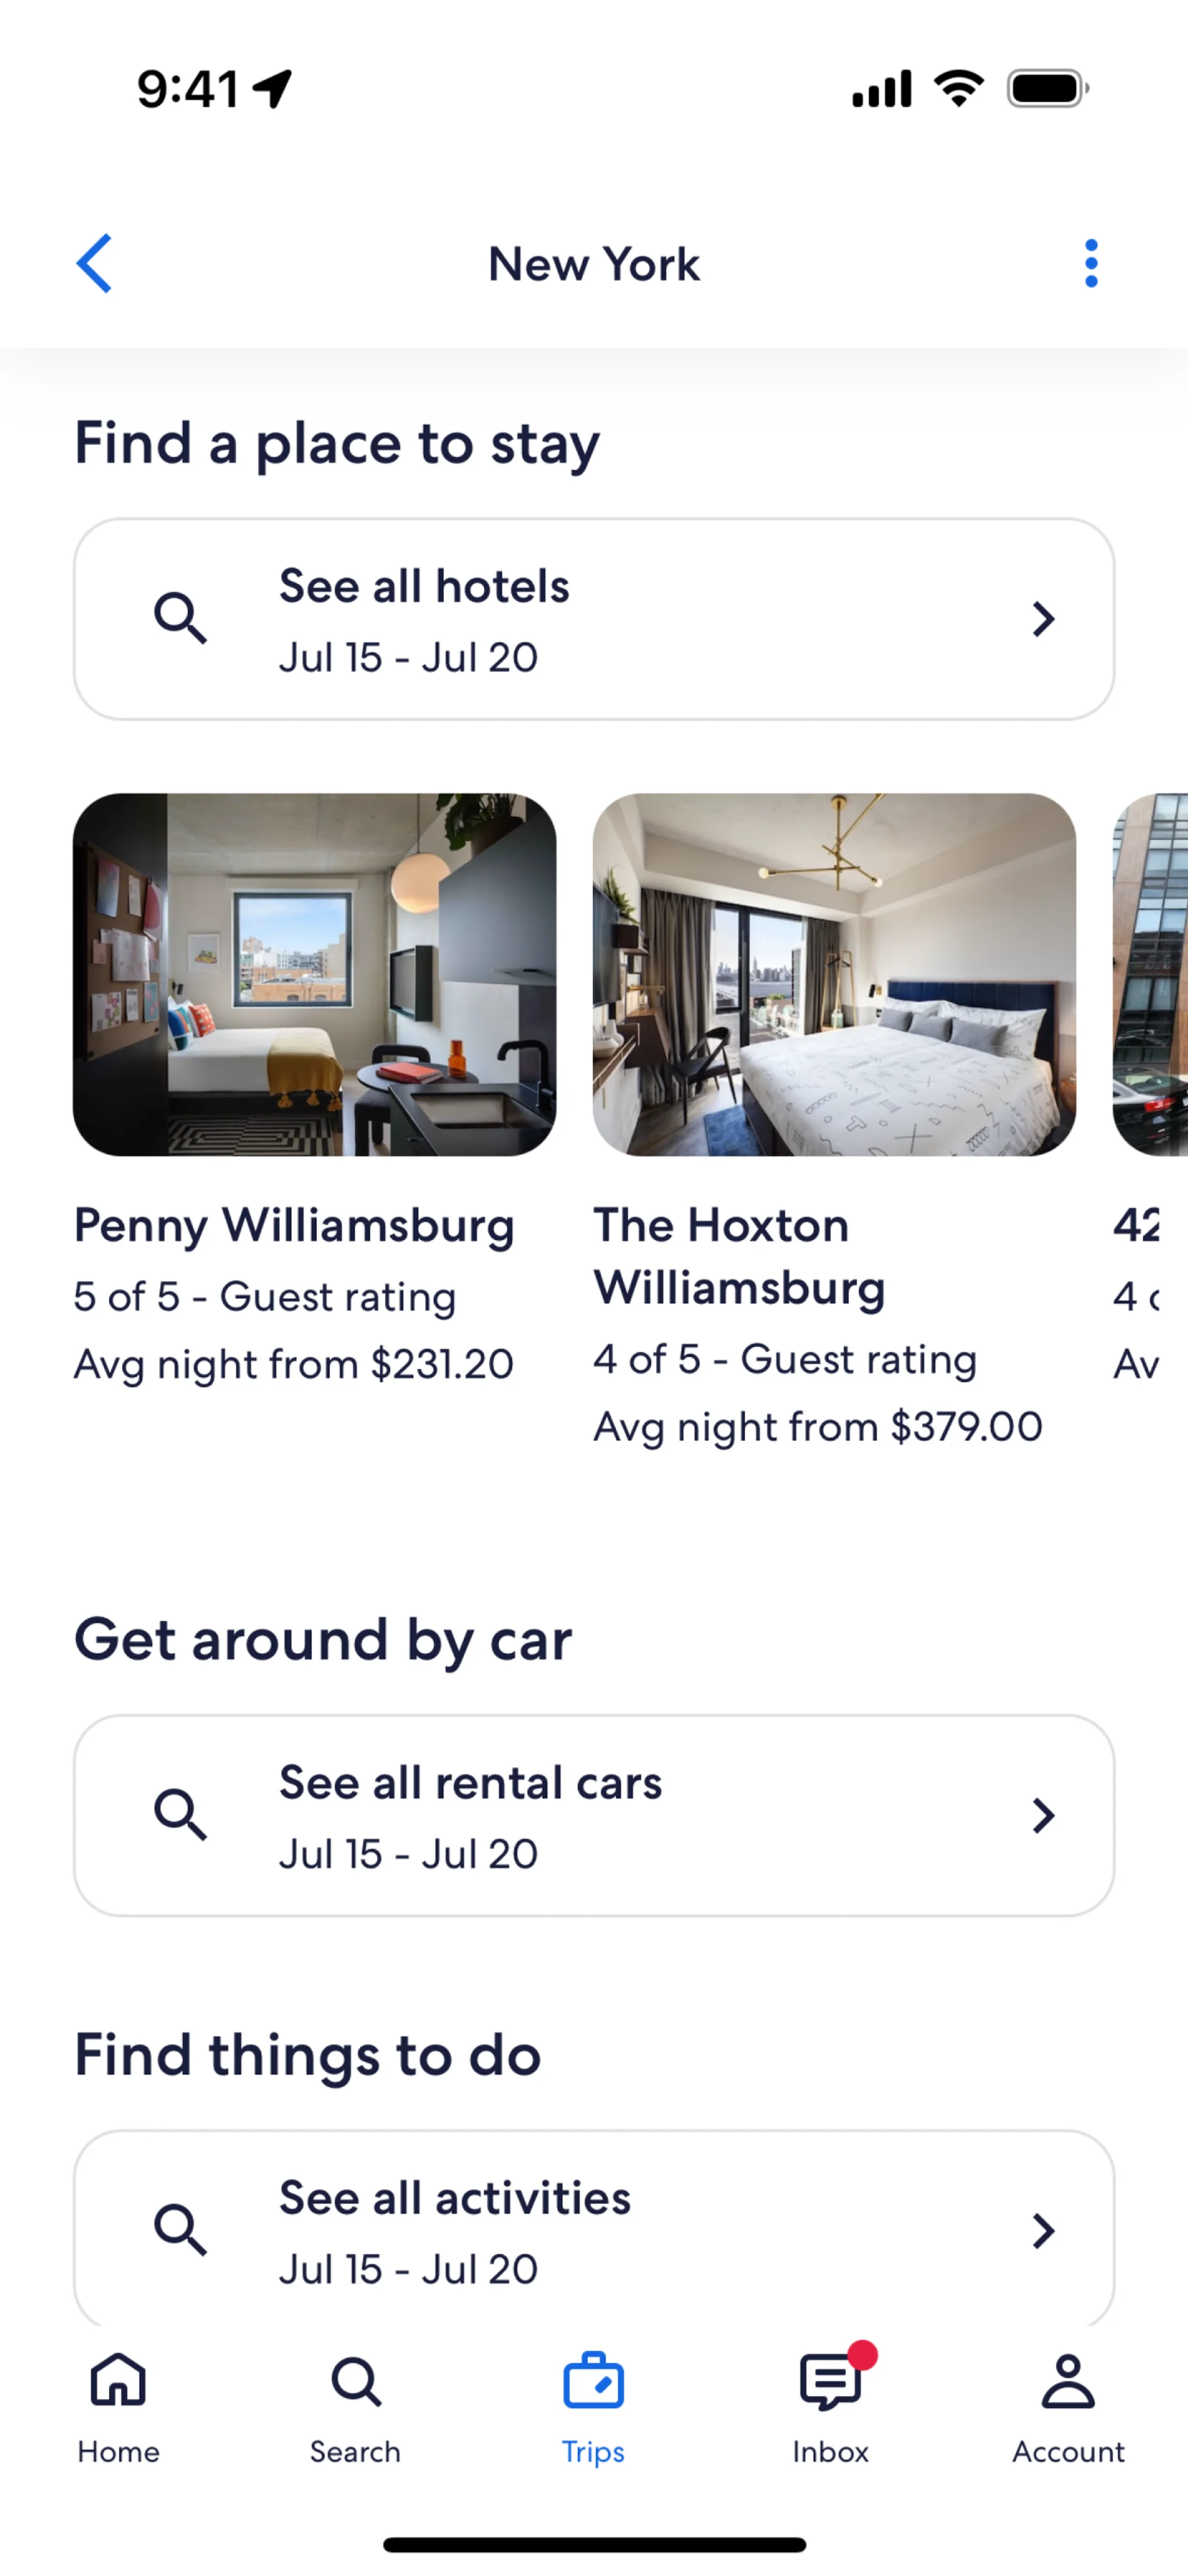Open See all hotels Jul 15 - Jul 20
The image size is (1188, 2576).
click(594, 619)
